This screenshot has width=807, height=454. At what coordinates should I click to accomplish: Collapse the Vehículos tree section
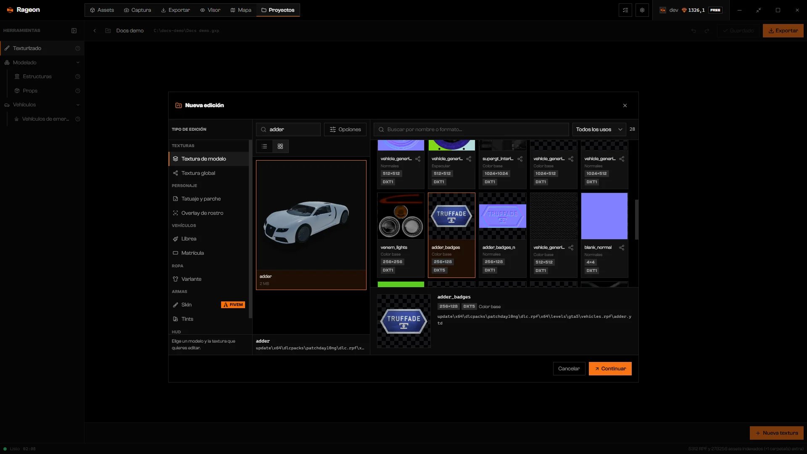[78, 105]
